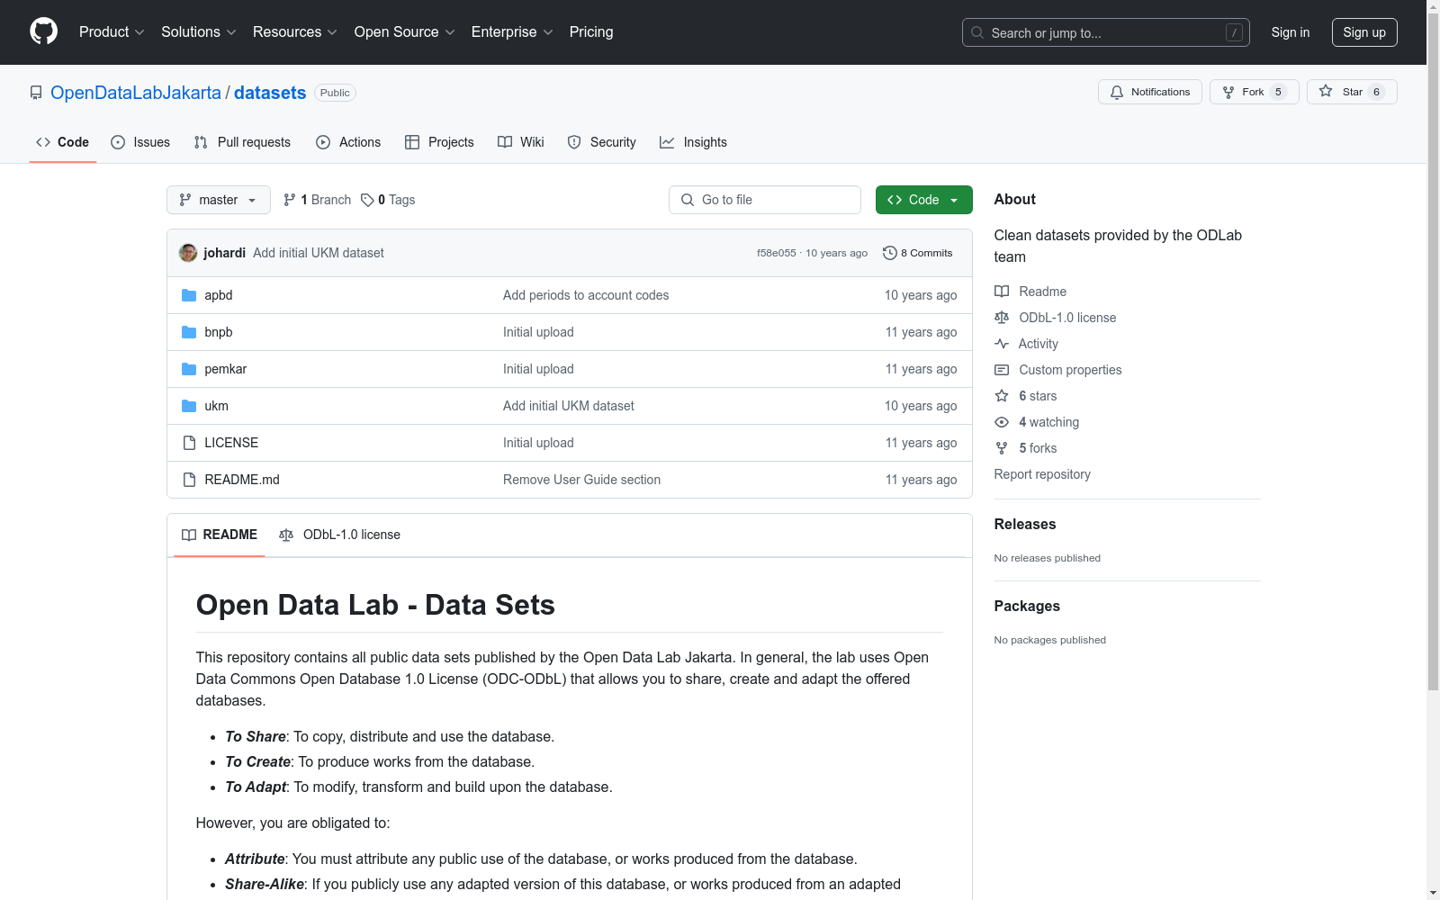The width and height of the screenshot is (1440, 900).
Task: Open the Pricing page
Action: pos(591,32)
